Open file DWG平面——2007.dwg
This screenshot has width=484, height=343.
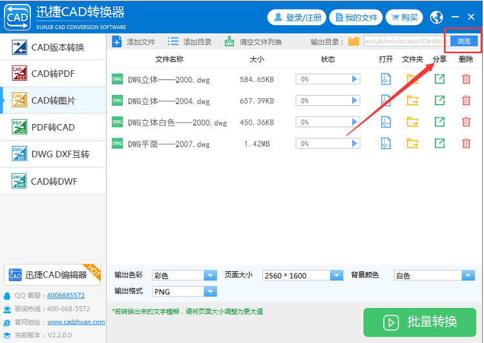click(386, 143)
